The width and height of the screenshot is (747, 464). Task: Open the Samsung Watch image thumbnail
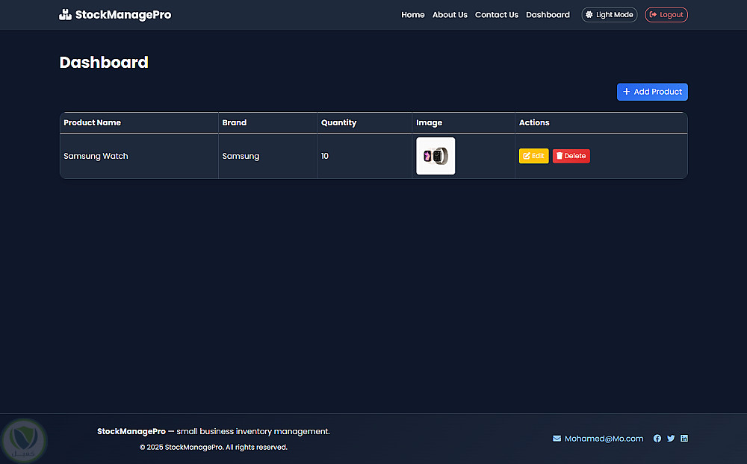436,156
